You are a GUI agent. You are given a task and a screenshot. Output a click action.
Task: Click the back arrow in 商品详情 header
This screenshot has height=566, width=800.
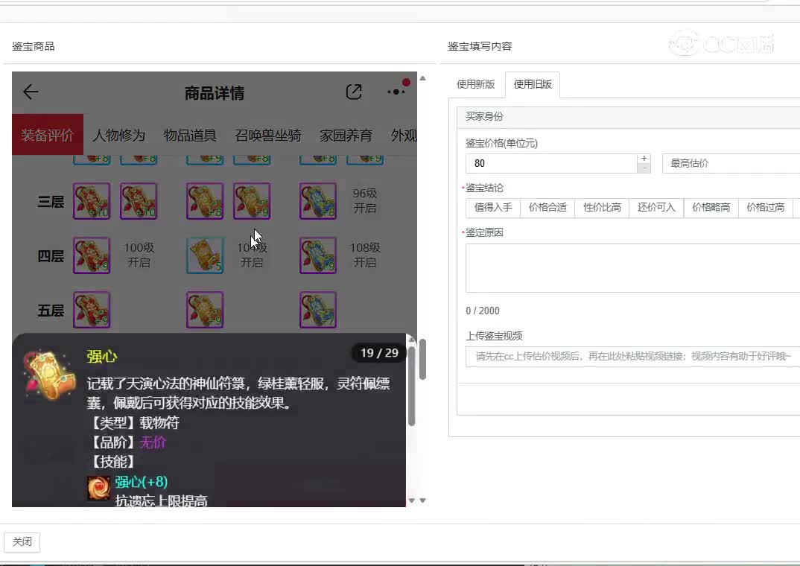pyautogui.click(x=31, y=92)
